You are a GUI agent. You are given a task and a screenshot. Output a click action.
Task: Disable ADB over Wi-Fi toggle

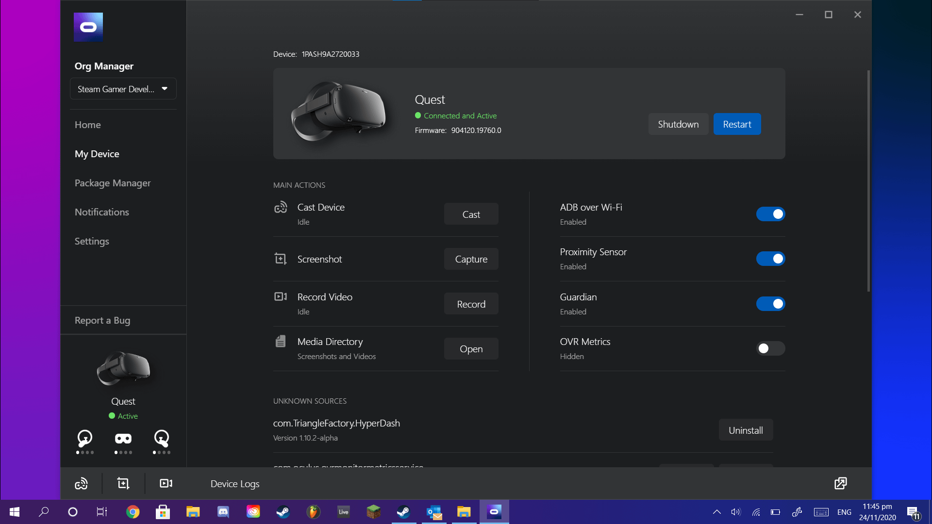point(770,214)
